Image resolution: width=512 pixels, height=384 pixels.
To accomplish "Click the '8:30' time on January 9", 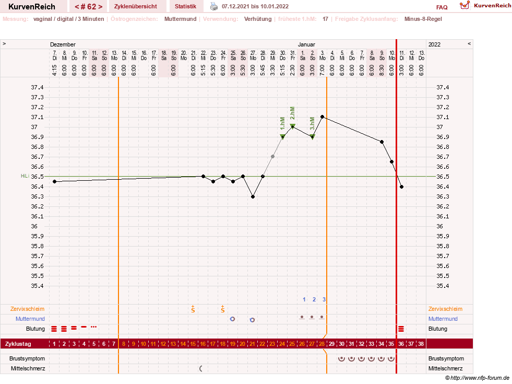I will (x=382, y=70).
